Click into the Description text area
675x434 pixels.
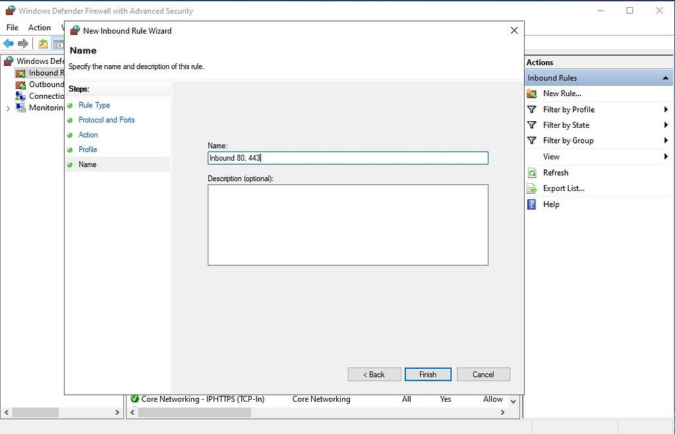click(348, 225)
